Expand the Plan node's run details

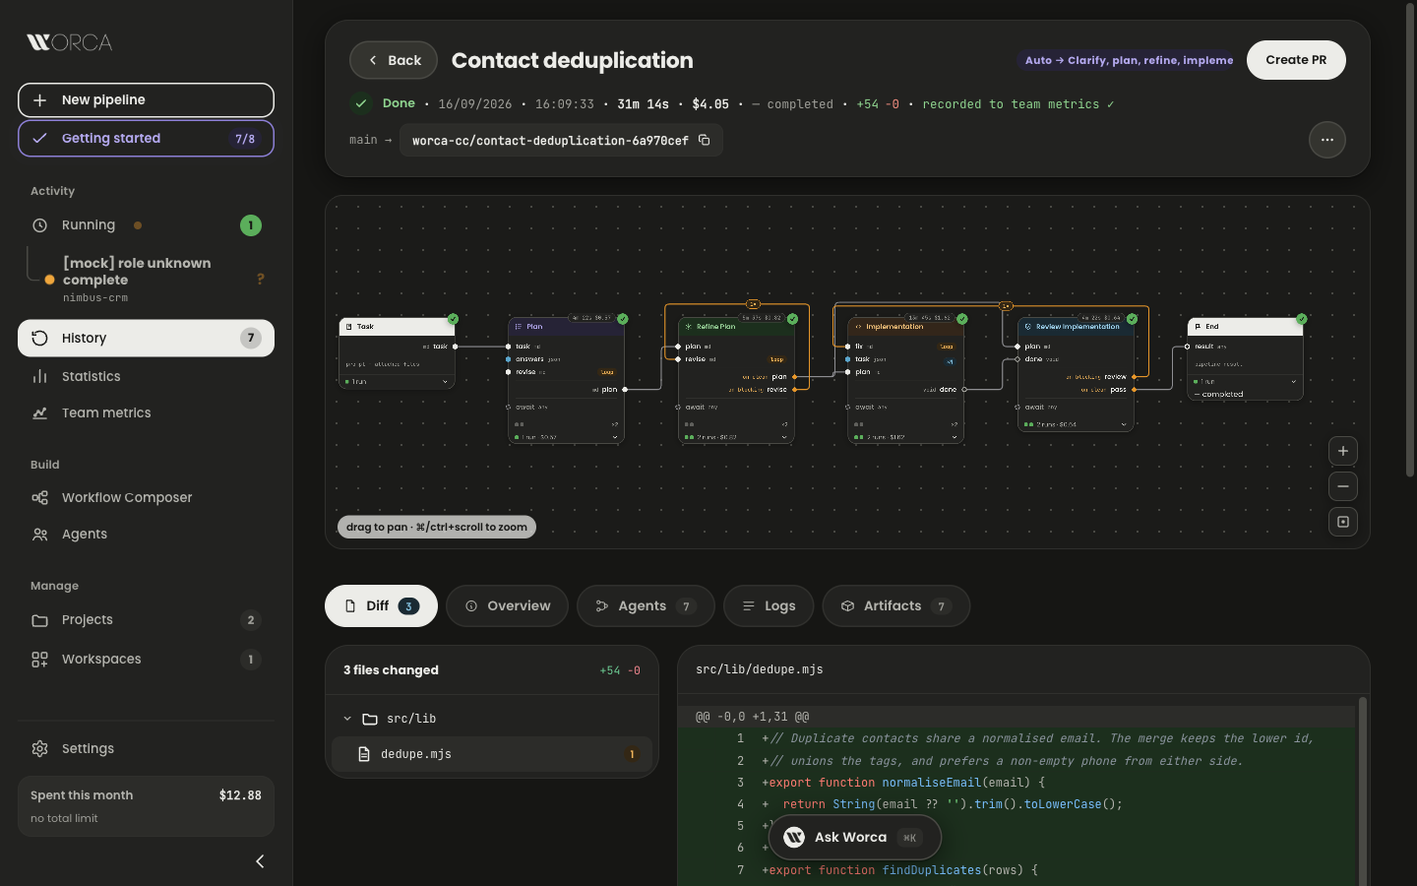point(615,437)
